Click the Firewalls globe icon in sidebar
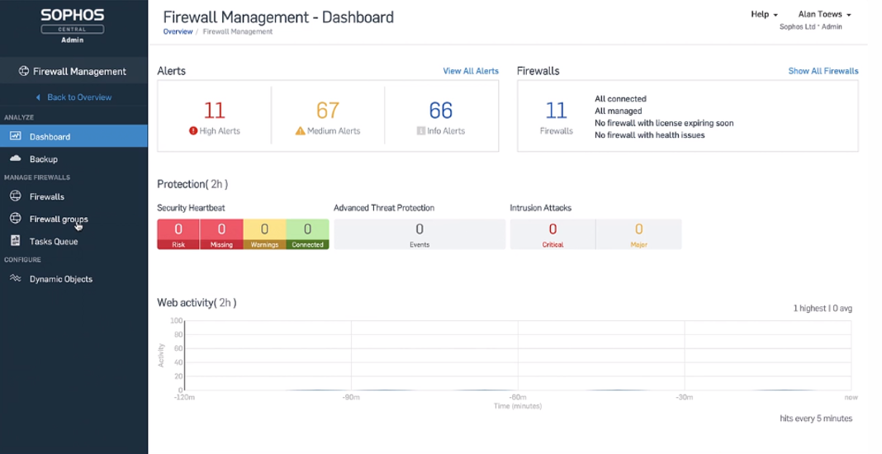 tap(15, 196)
